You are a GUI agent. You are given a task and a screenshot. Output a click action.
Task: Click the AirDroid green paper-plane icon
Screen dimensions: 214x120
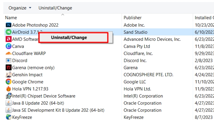(9, 32)
